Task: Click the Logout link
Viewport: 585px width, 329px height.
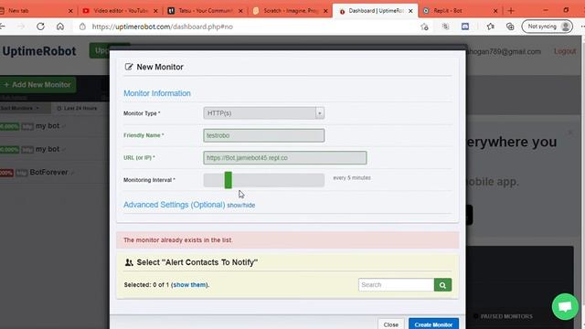Action: [x=565, y=51]
